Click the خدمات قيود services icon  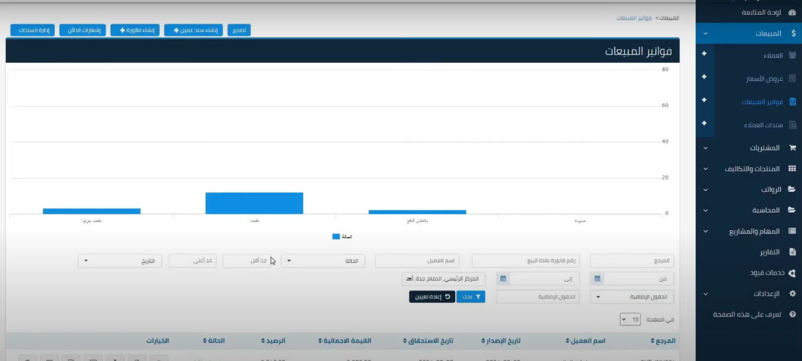(792, 273)
